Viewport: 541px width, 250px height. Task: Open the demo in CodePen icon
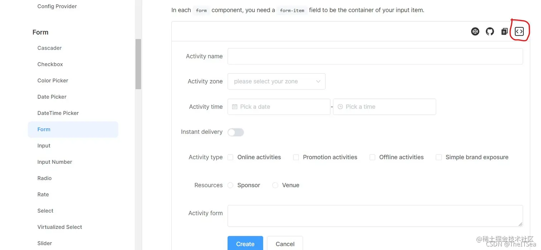[x=475, y=31]
